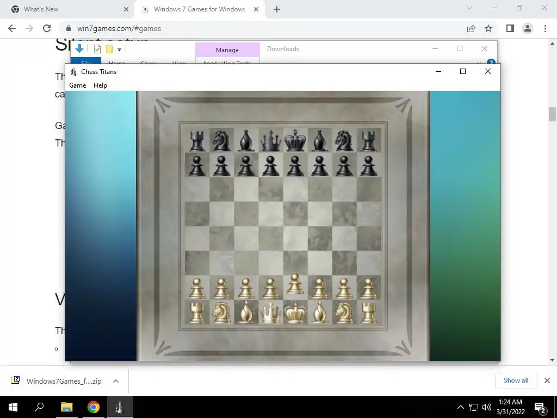Click the black pawn in front of the black king
557x418 pixels.
click(x=295, y=165)
